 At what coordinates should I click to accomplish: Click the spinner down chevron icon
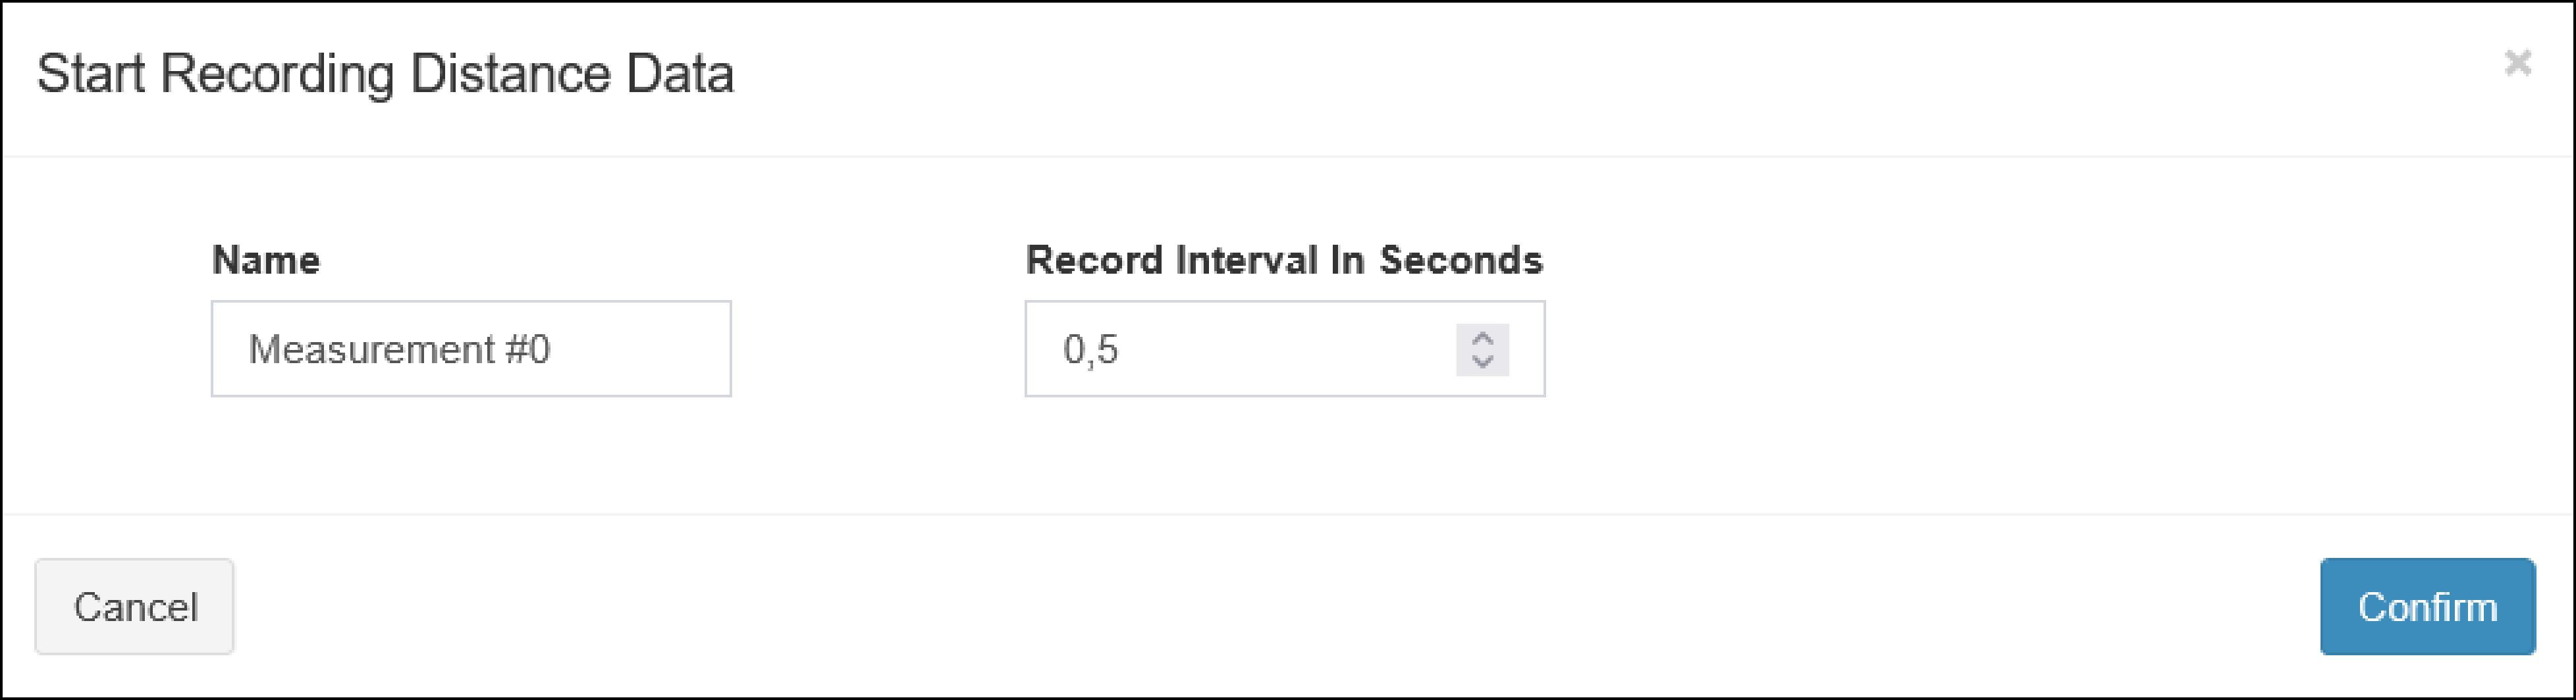(1482, 361)
